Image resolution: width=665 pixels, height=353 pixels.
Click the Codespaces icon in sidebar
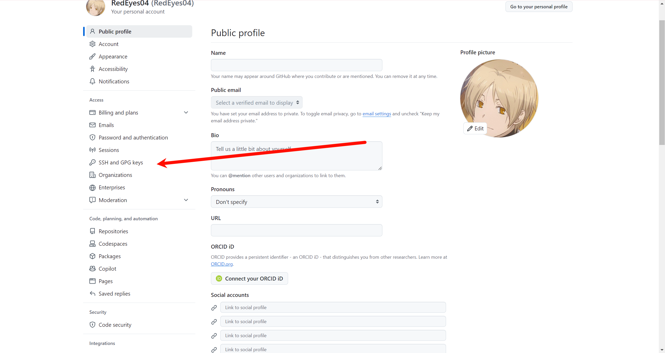coord(92,244)
